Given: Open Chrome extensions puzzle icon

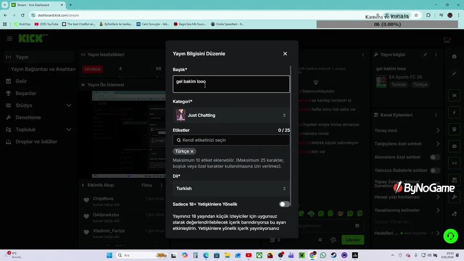Looking at the screenshot, I should point(428,15).
